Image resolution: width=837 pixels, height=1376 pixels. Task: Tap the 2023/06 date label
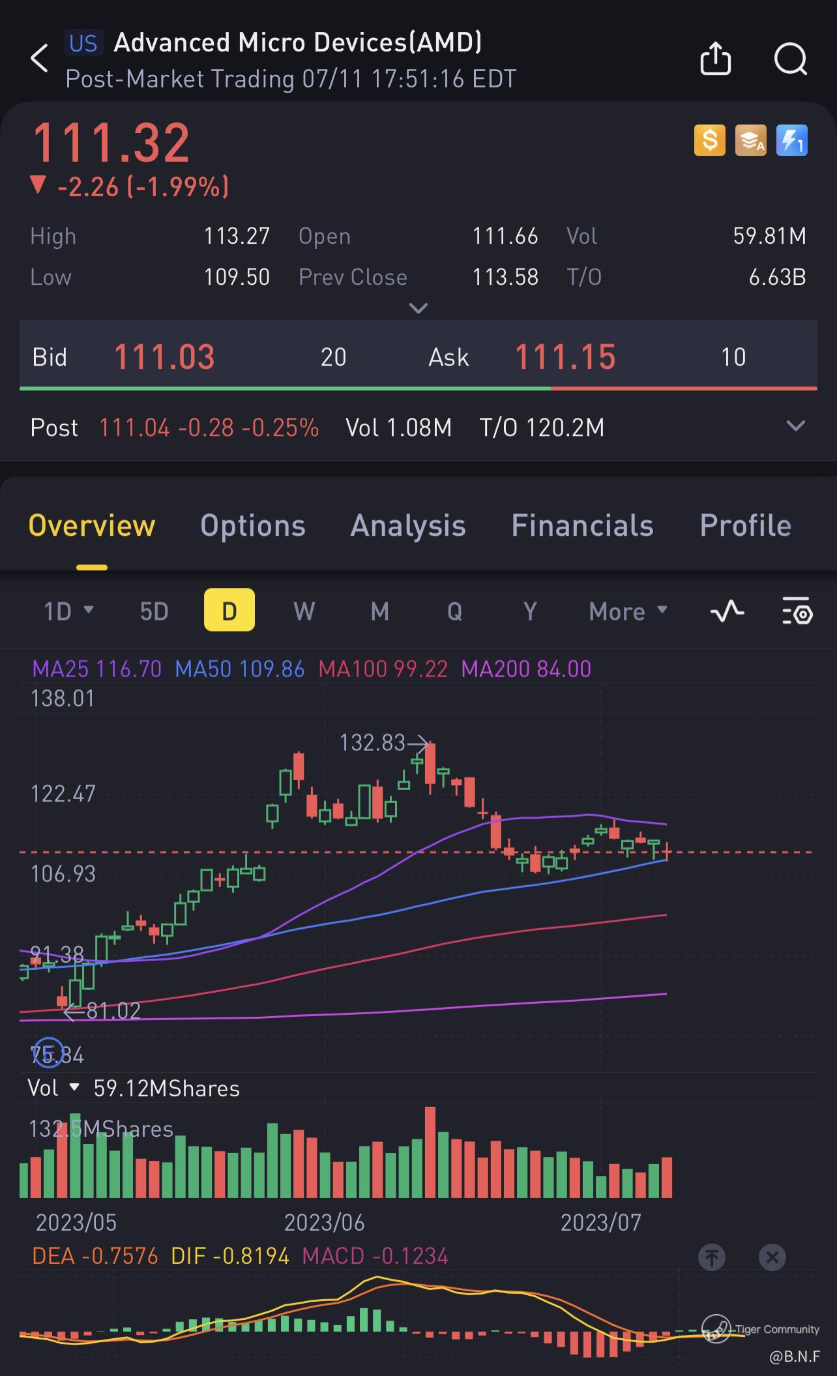tap(324, 1222)
